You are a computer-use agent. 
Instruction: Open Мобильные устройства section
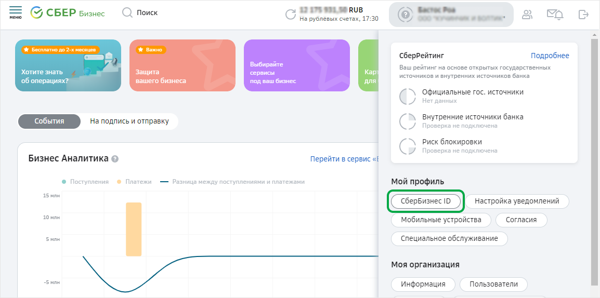pyautogui.click(x=441, y=220)
